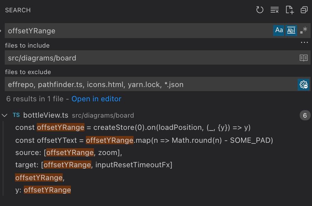Screen dimensions: 312x206
Task: Toggle search details ellipsis button
Action: click(x=304, y=43)
